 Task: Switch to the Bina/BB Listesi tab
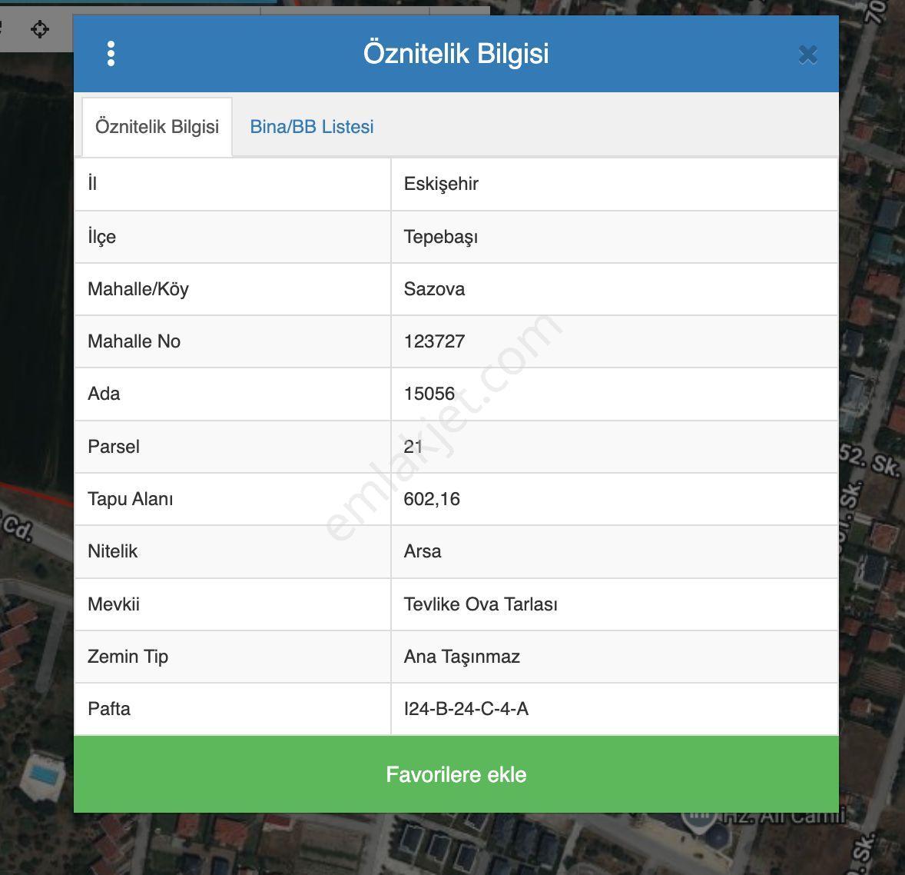click(312, 127)
